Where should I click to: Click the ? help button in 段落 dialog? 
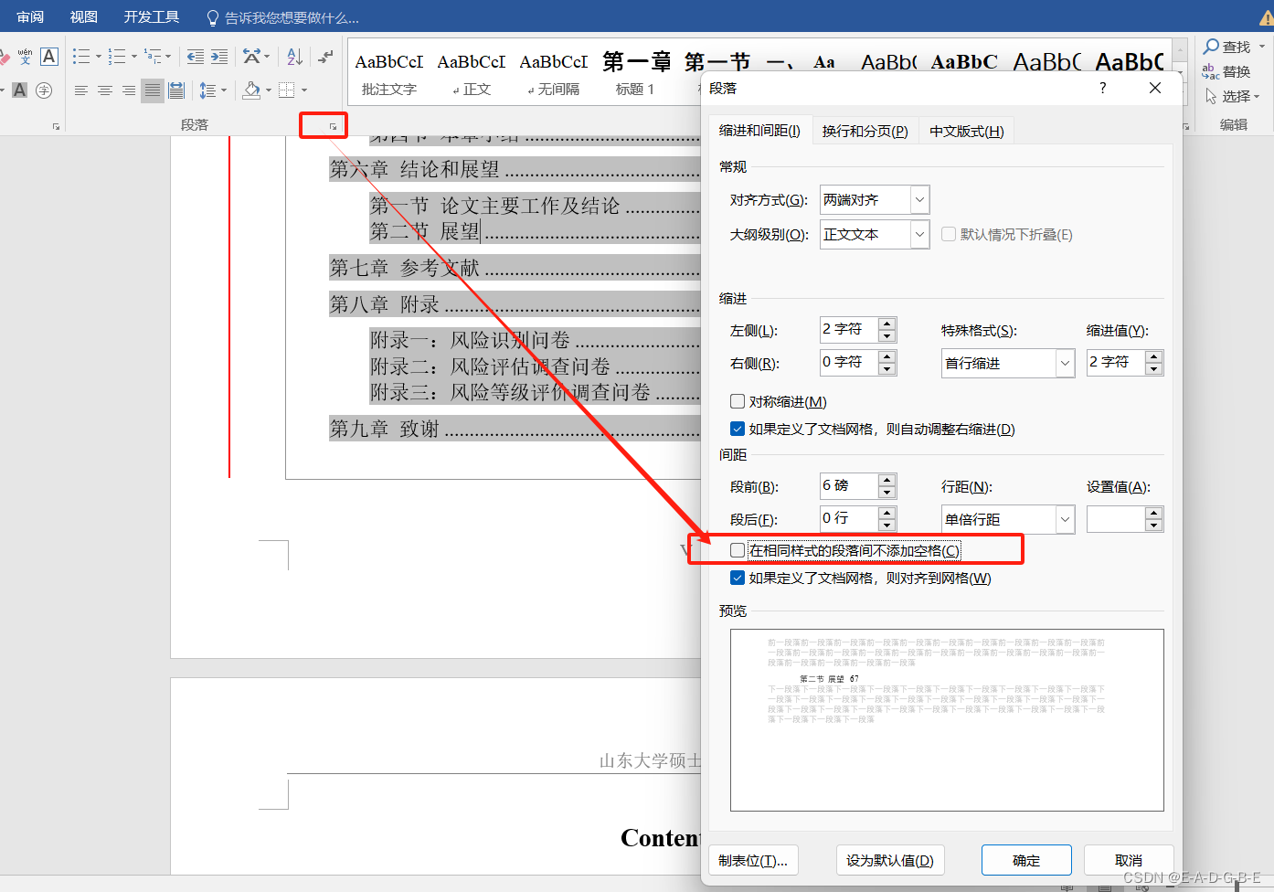[1103, 88]
